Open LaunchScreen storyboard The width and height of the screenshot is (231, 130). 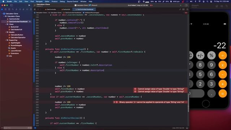pyautogui.click(x=15, y=51)
